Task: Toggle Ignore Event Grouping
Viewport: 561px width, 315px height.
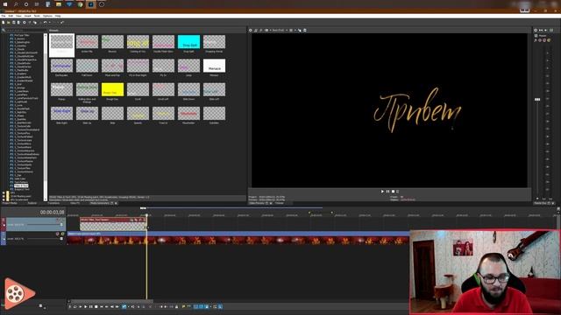Action: (x=220, y=306)
